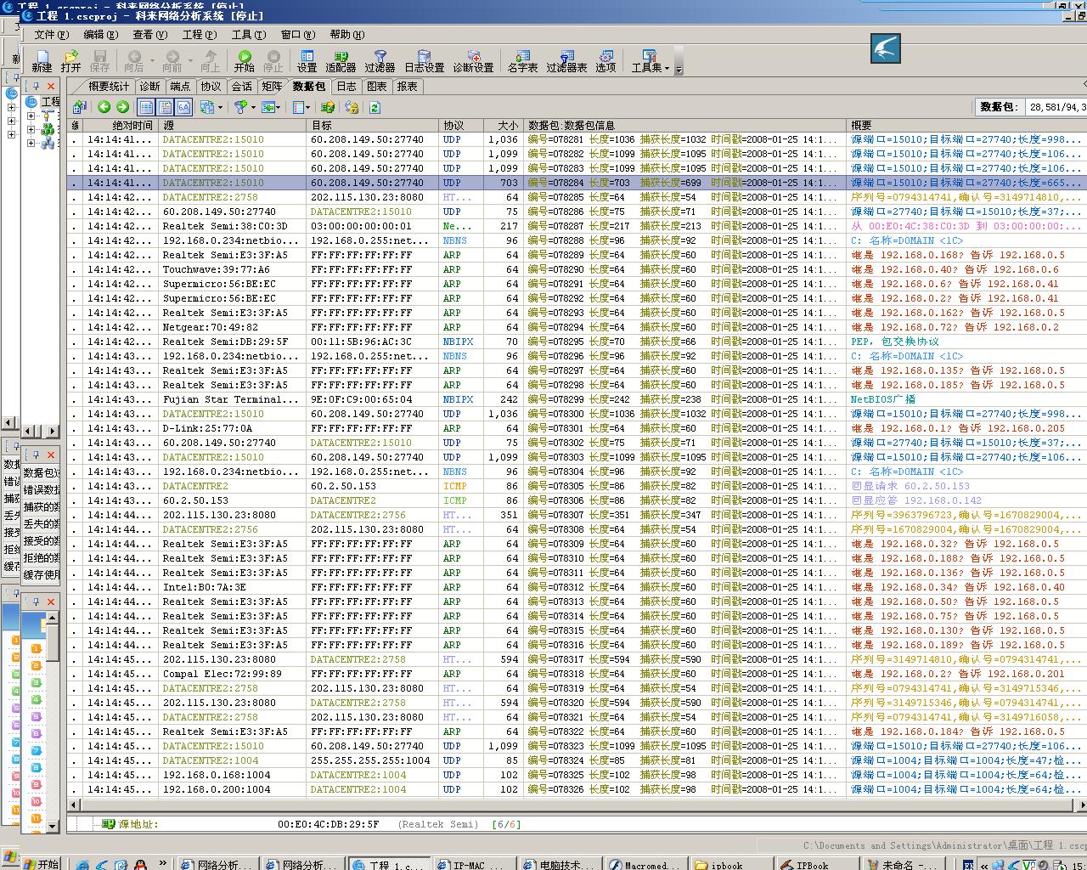Select the Fujian Star Terminal NBIPX packet row
1087x870 pixels.
229,399
